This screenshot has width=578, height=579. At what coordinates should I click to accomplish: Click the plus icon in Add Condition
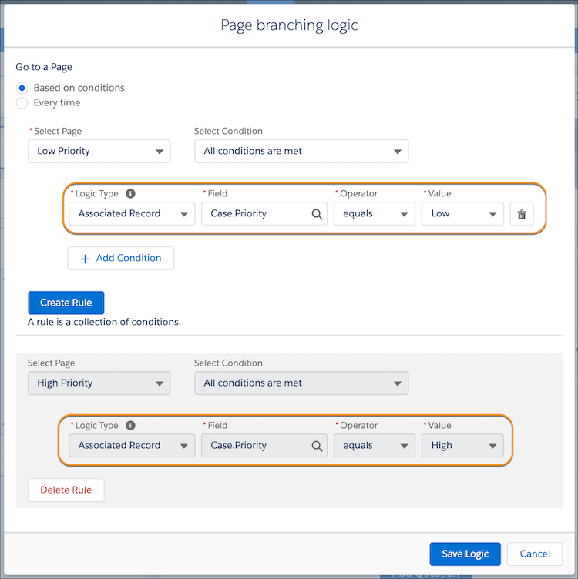coord(86,259)
